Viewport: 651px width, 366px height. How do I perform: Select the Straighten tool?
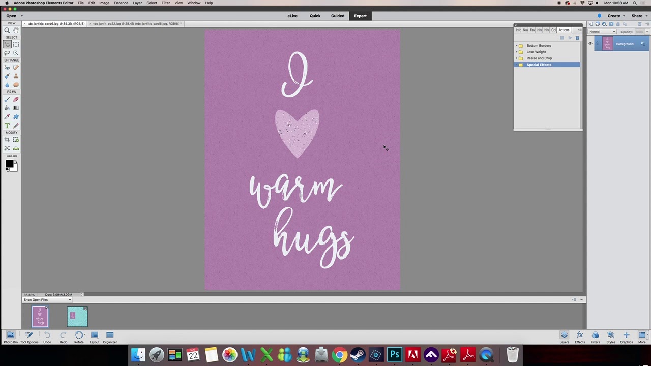pyautogui.click(x=16, y=148)
